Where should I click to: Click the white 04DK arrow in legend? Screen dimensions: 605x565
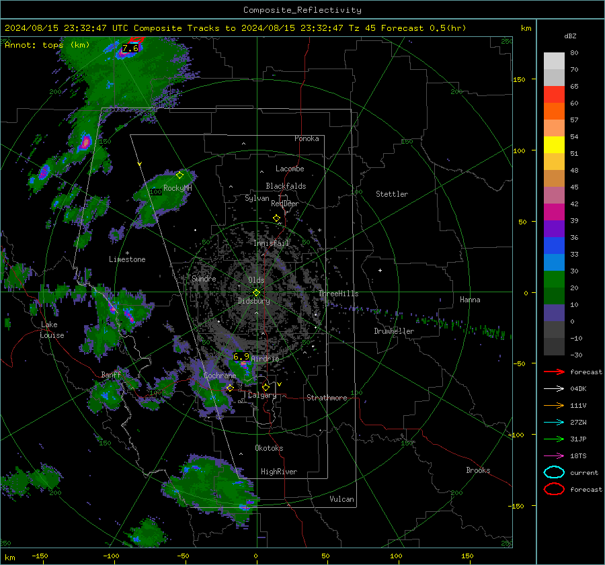click(554, 389)
